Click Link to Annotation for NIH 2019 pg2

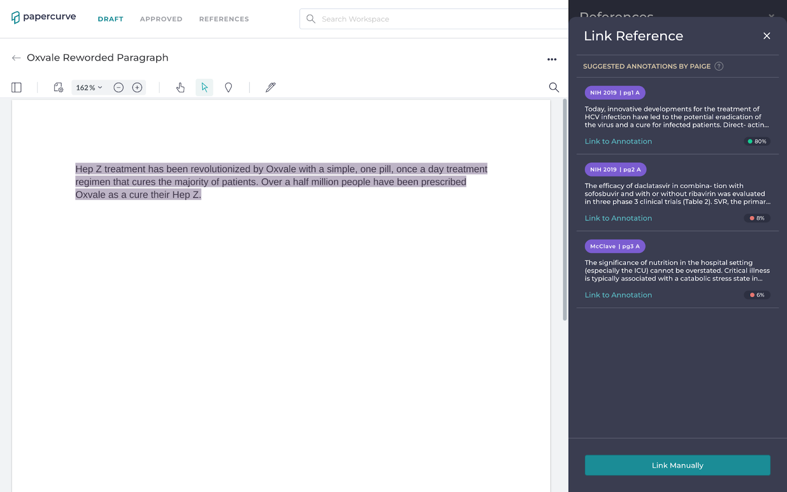click(x=618, y=218)
